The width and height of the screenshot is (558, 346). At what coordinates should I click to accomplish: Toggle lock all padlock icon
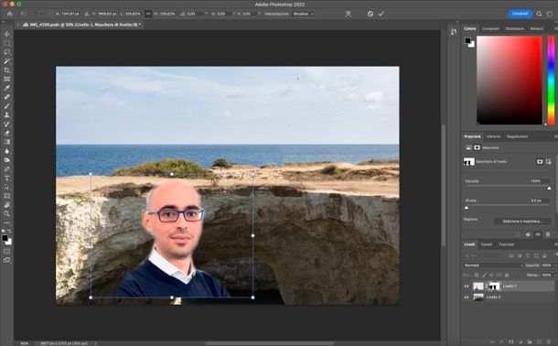(507, 276)
